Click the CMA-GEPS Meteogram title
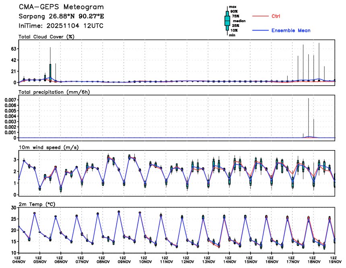This screenshot has height=268, width=346. pos(61,7)
